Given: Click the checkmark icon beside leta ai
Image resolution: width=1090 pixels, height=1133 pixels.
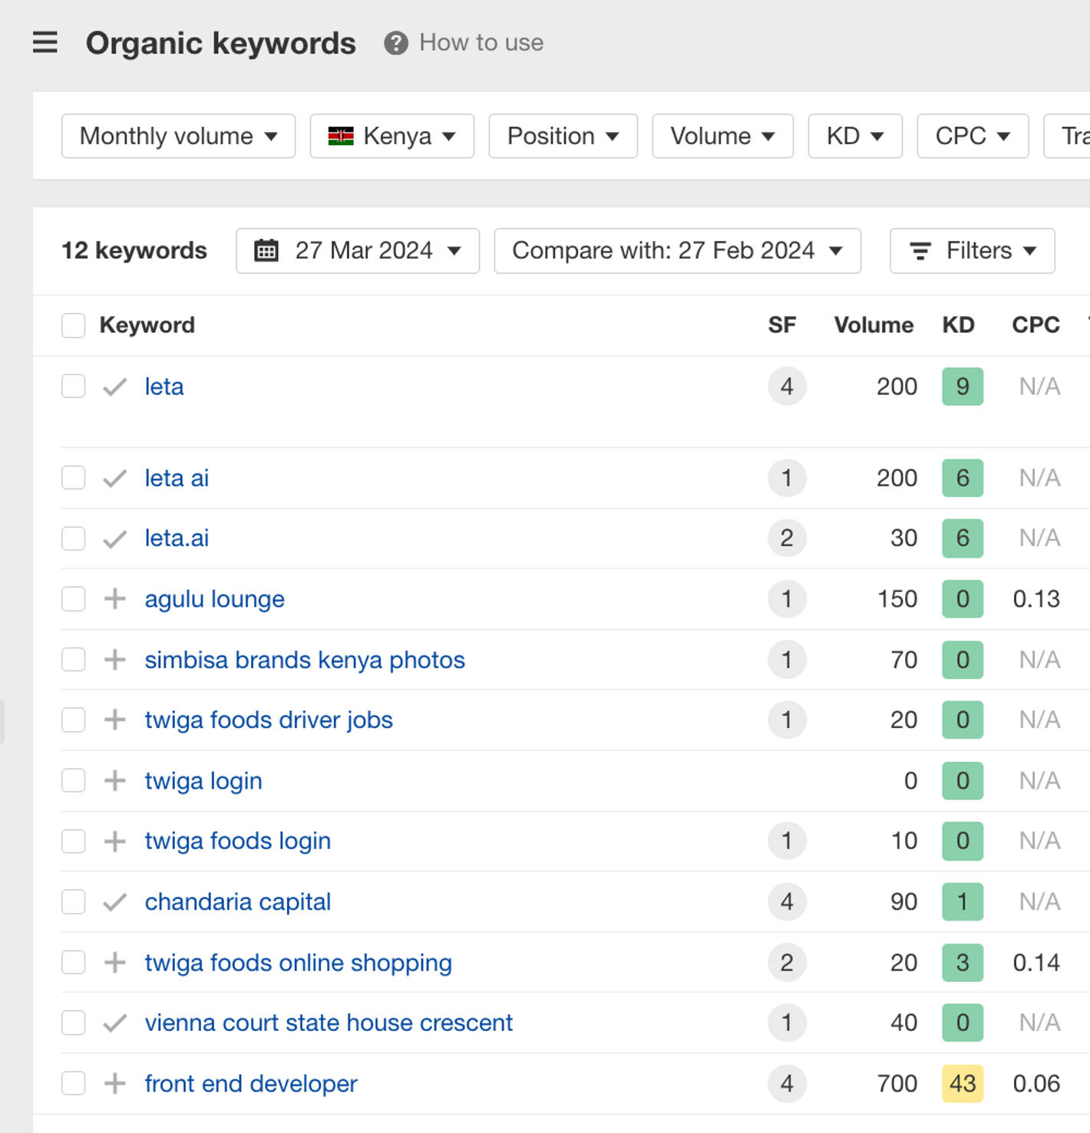Looking at the screenshot, I should pos(115,478).
